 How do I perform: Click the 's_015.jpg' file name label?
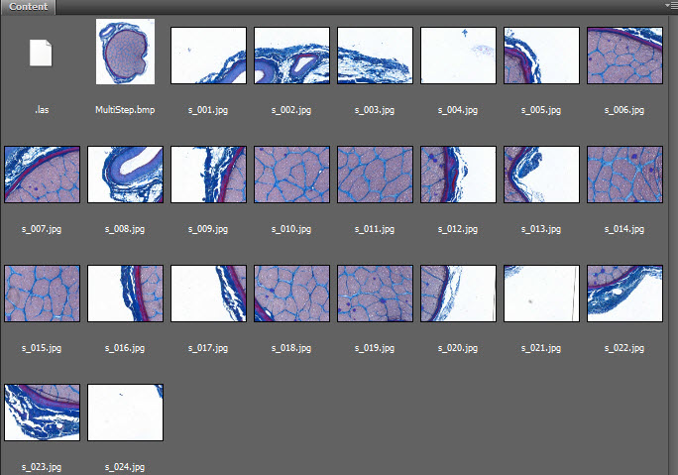(x=42, y=348)
